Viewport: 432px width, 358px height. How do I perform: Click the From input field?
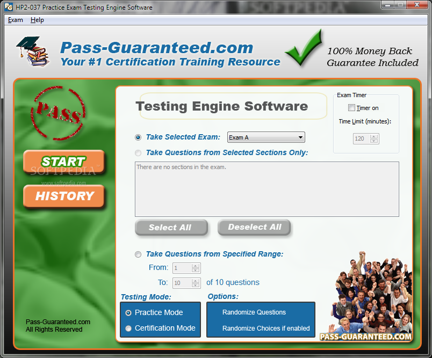tap(182, 268)
